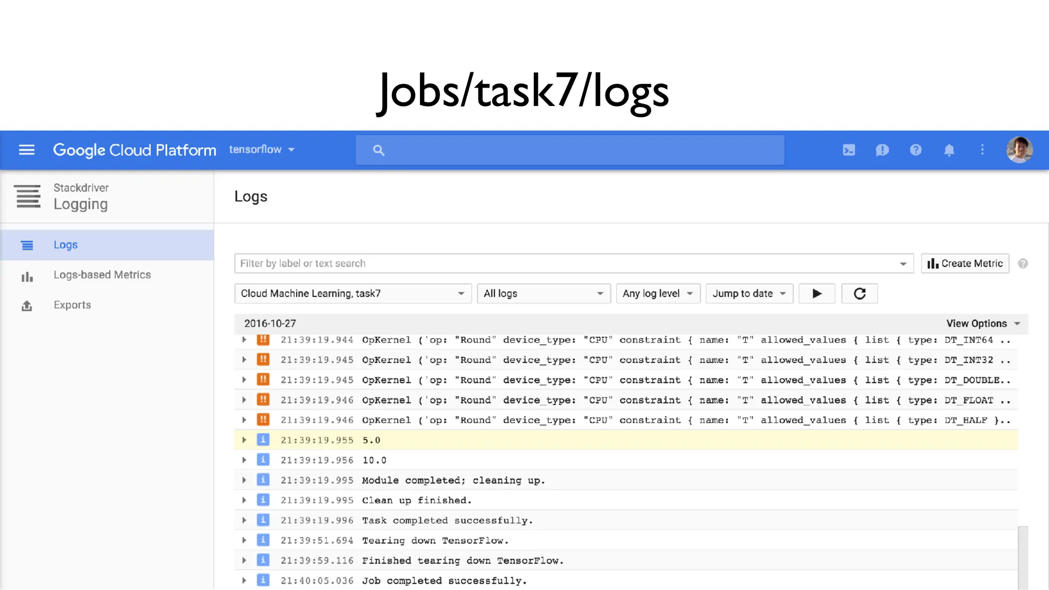Click the user account avatar
This screenshot has width=1049, height=590.
pyautogui.click(x=1019, y=150)
